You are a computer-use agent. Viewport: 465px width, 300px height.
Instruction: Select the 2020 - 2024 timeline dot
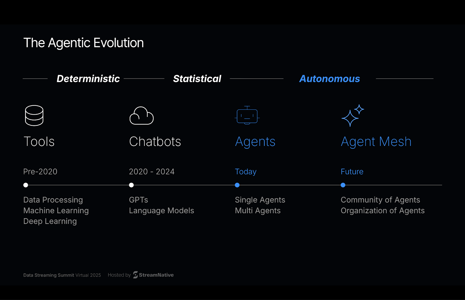pos(131,185)
